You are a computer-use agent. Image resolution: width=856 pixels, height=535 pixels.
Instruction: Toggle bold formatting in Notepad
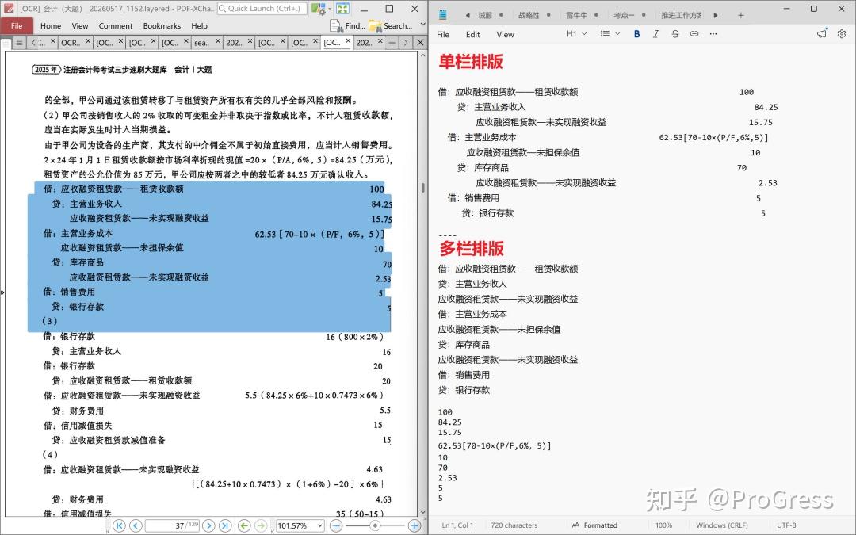(x=636, y=33)
